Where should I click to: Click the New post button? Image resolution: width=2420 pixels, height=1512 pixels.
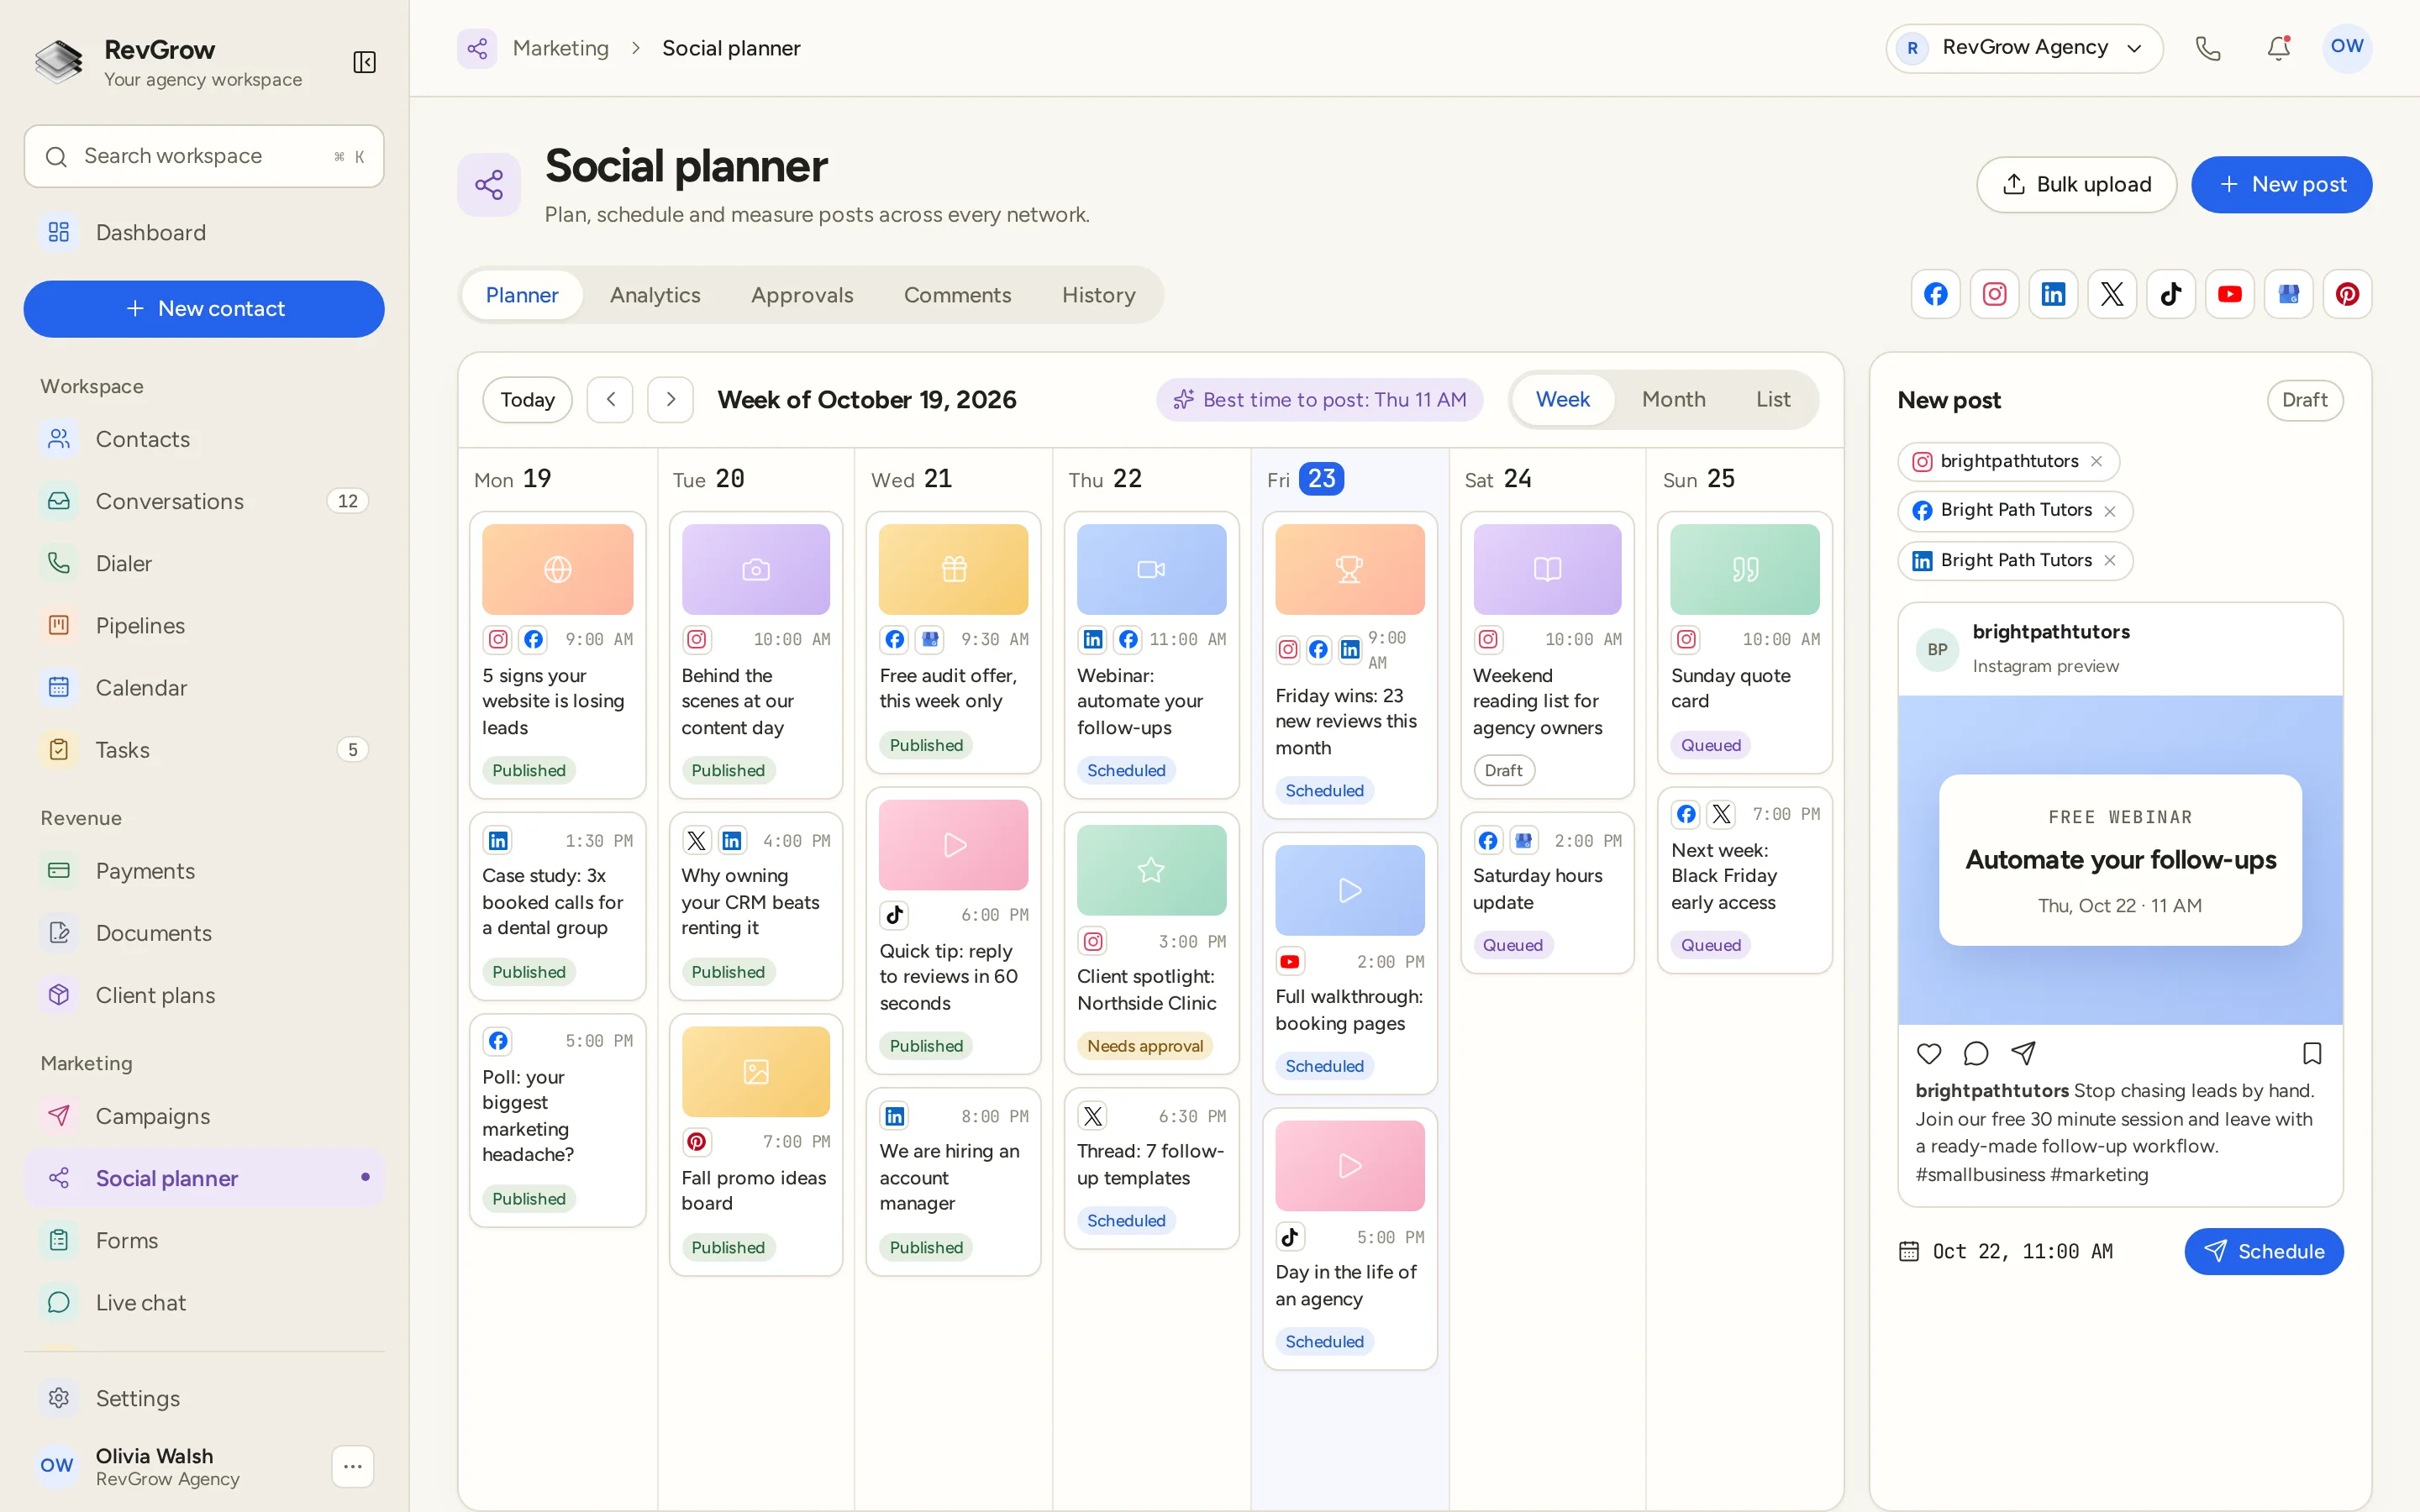[2281, 184]
